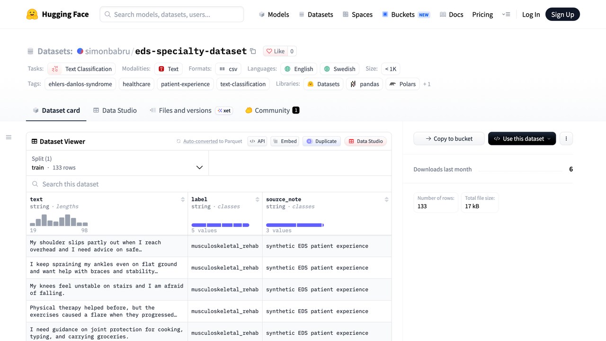Go to Models in the top navigation
The width and height of the screenshot is (606, 341).
274,15
